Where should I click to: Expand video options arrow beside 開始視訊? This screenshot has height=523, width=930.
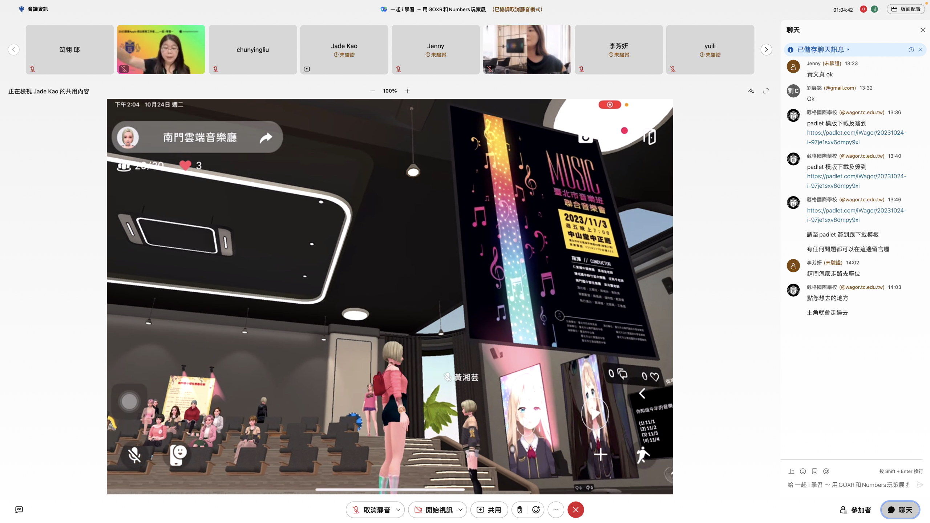pyautogui.click(x=460, y=510)
